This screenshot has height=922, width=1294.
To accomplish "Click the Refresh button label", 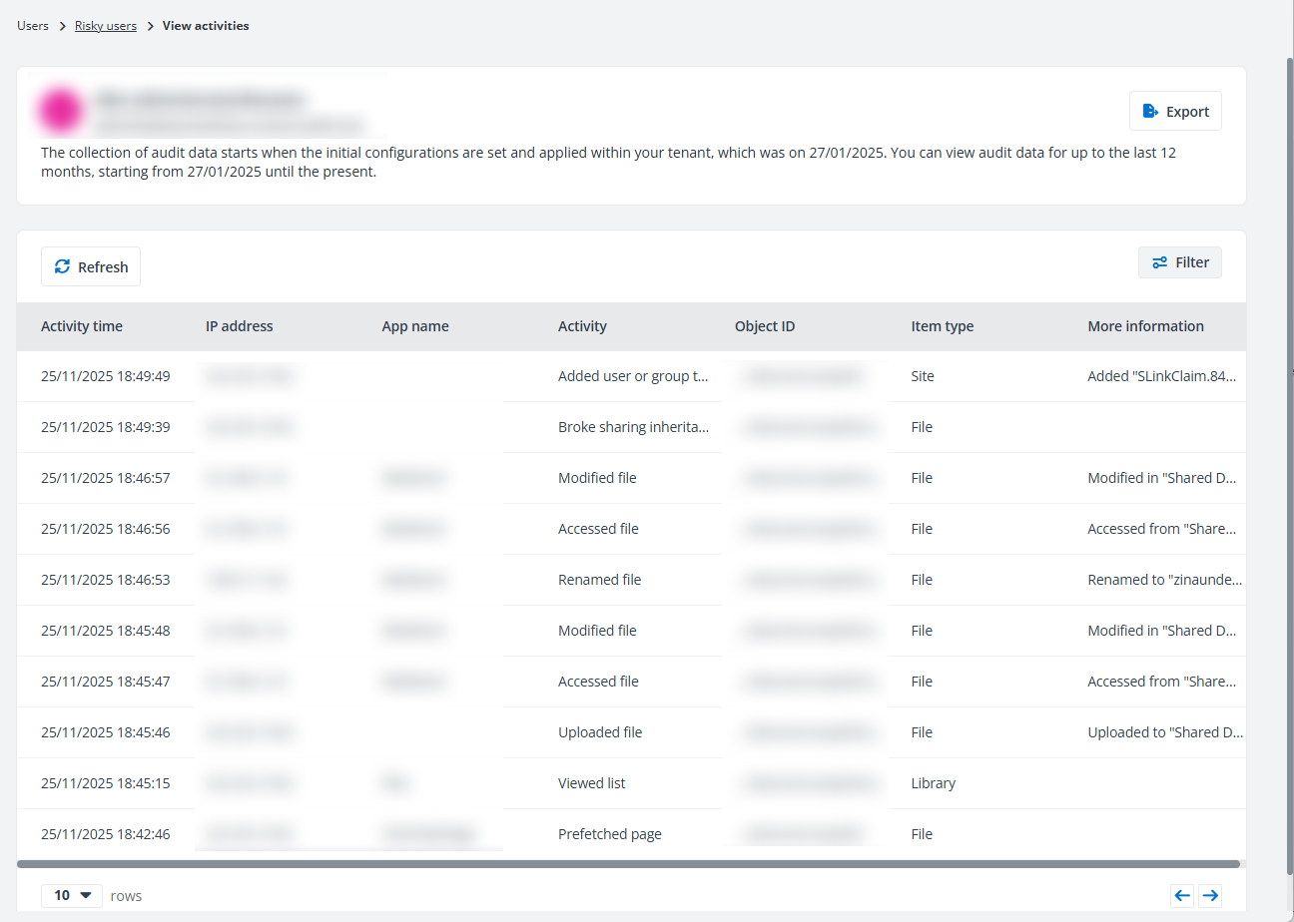I will [x=102, y=266].
